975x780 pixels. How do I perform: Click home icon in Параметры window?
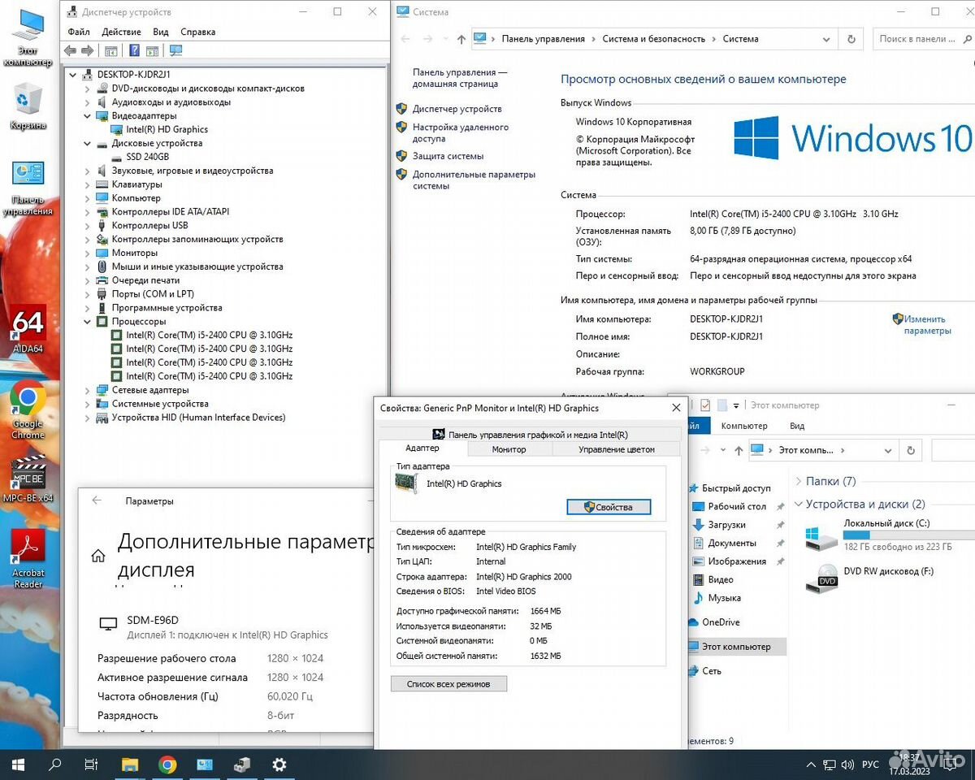98,556
